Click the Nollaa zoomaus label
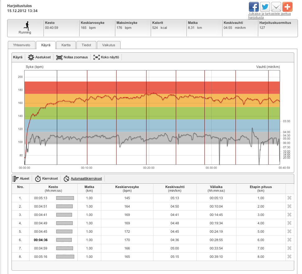This screenshot has height=274, width=302. 76,57
